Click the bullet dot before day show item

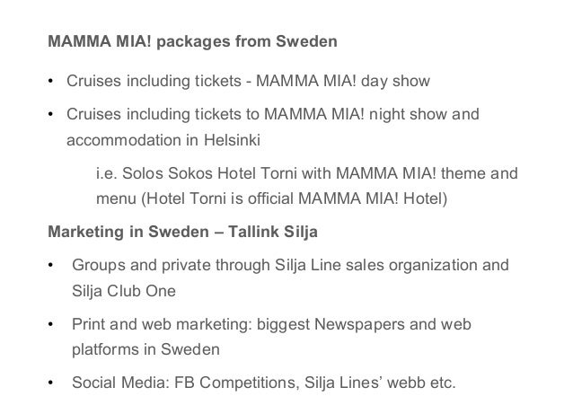(50, 81)
